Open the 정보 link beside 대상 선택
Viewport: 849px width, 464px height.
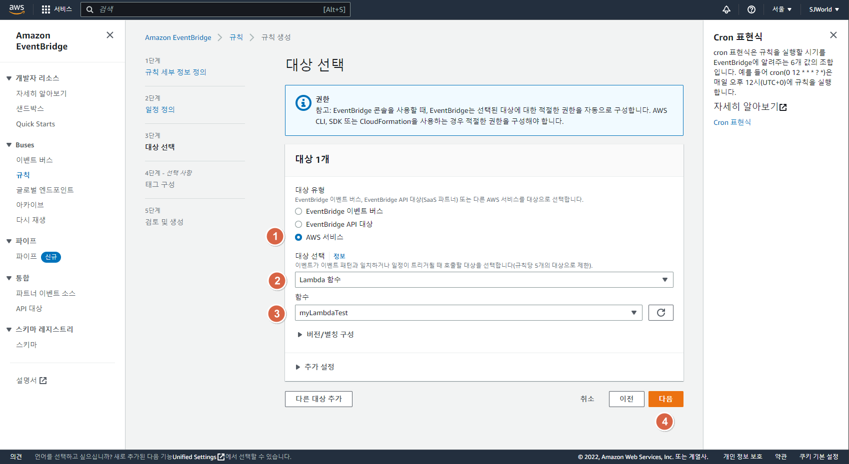pyautogui.click(x=339, y=256)
